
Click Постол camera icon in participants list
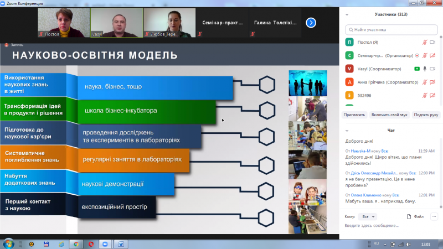pyautogui.click(x=432, y=42)
